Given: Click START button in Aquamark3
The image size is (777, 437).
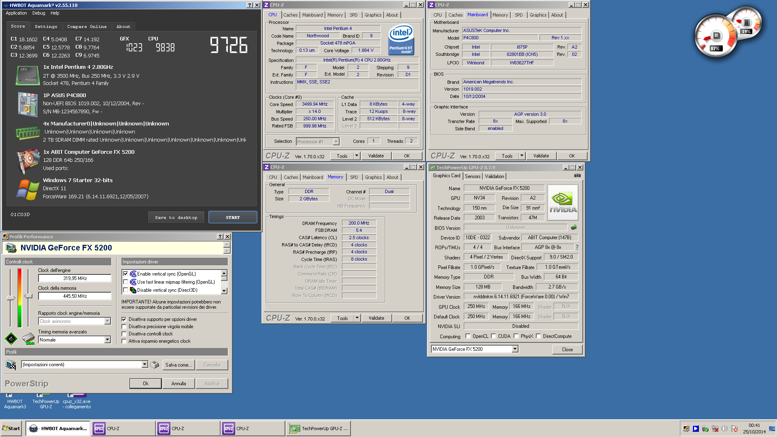Looking at the screenshot, I should 233,217.
